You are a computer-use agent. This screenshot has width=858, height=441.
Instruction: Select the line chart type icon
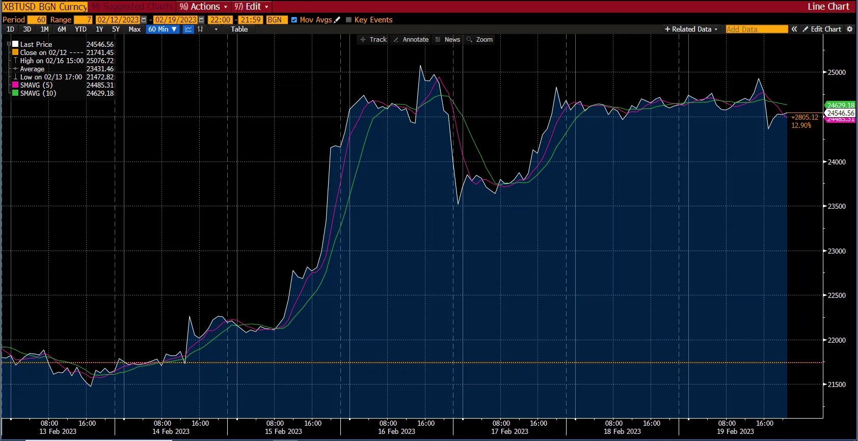(x=189, y=29)
